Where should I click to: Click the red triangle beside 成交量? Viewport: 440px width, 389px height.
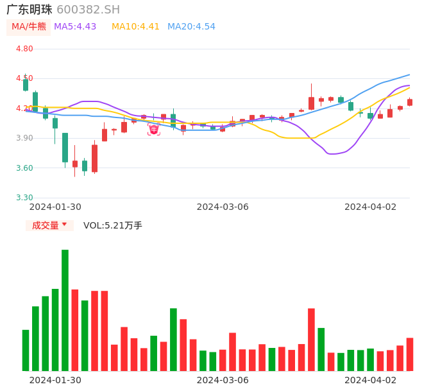[64, 225]
